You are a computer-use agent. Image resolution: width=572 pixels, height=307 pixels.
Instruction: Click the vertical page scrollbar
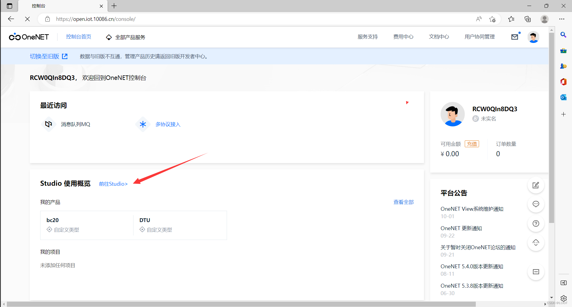(552, 128)
